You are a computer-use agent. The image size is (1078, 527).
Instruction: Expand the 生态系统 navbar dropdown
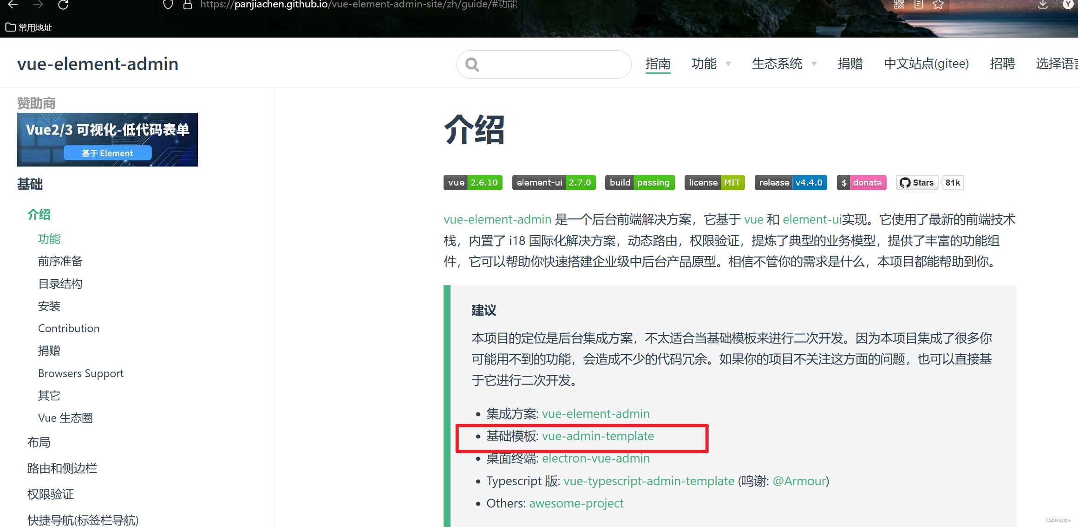point(784,64)
